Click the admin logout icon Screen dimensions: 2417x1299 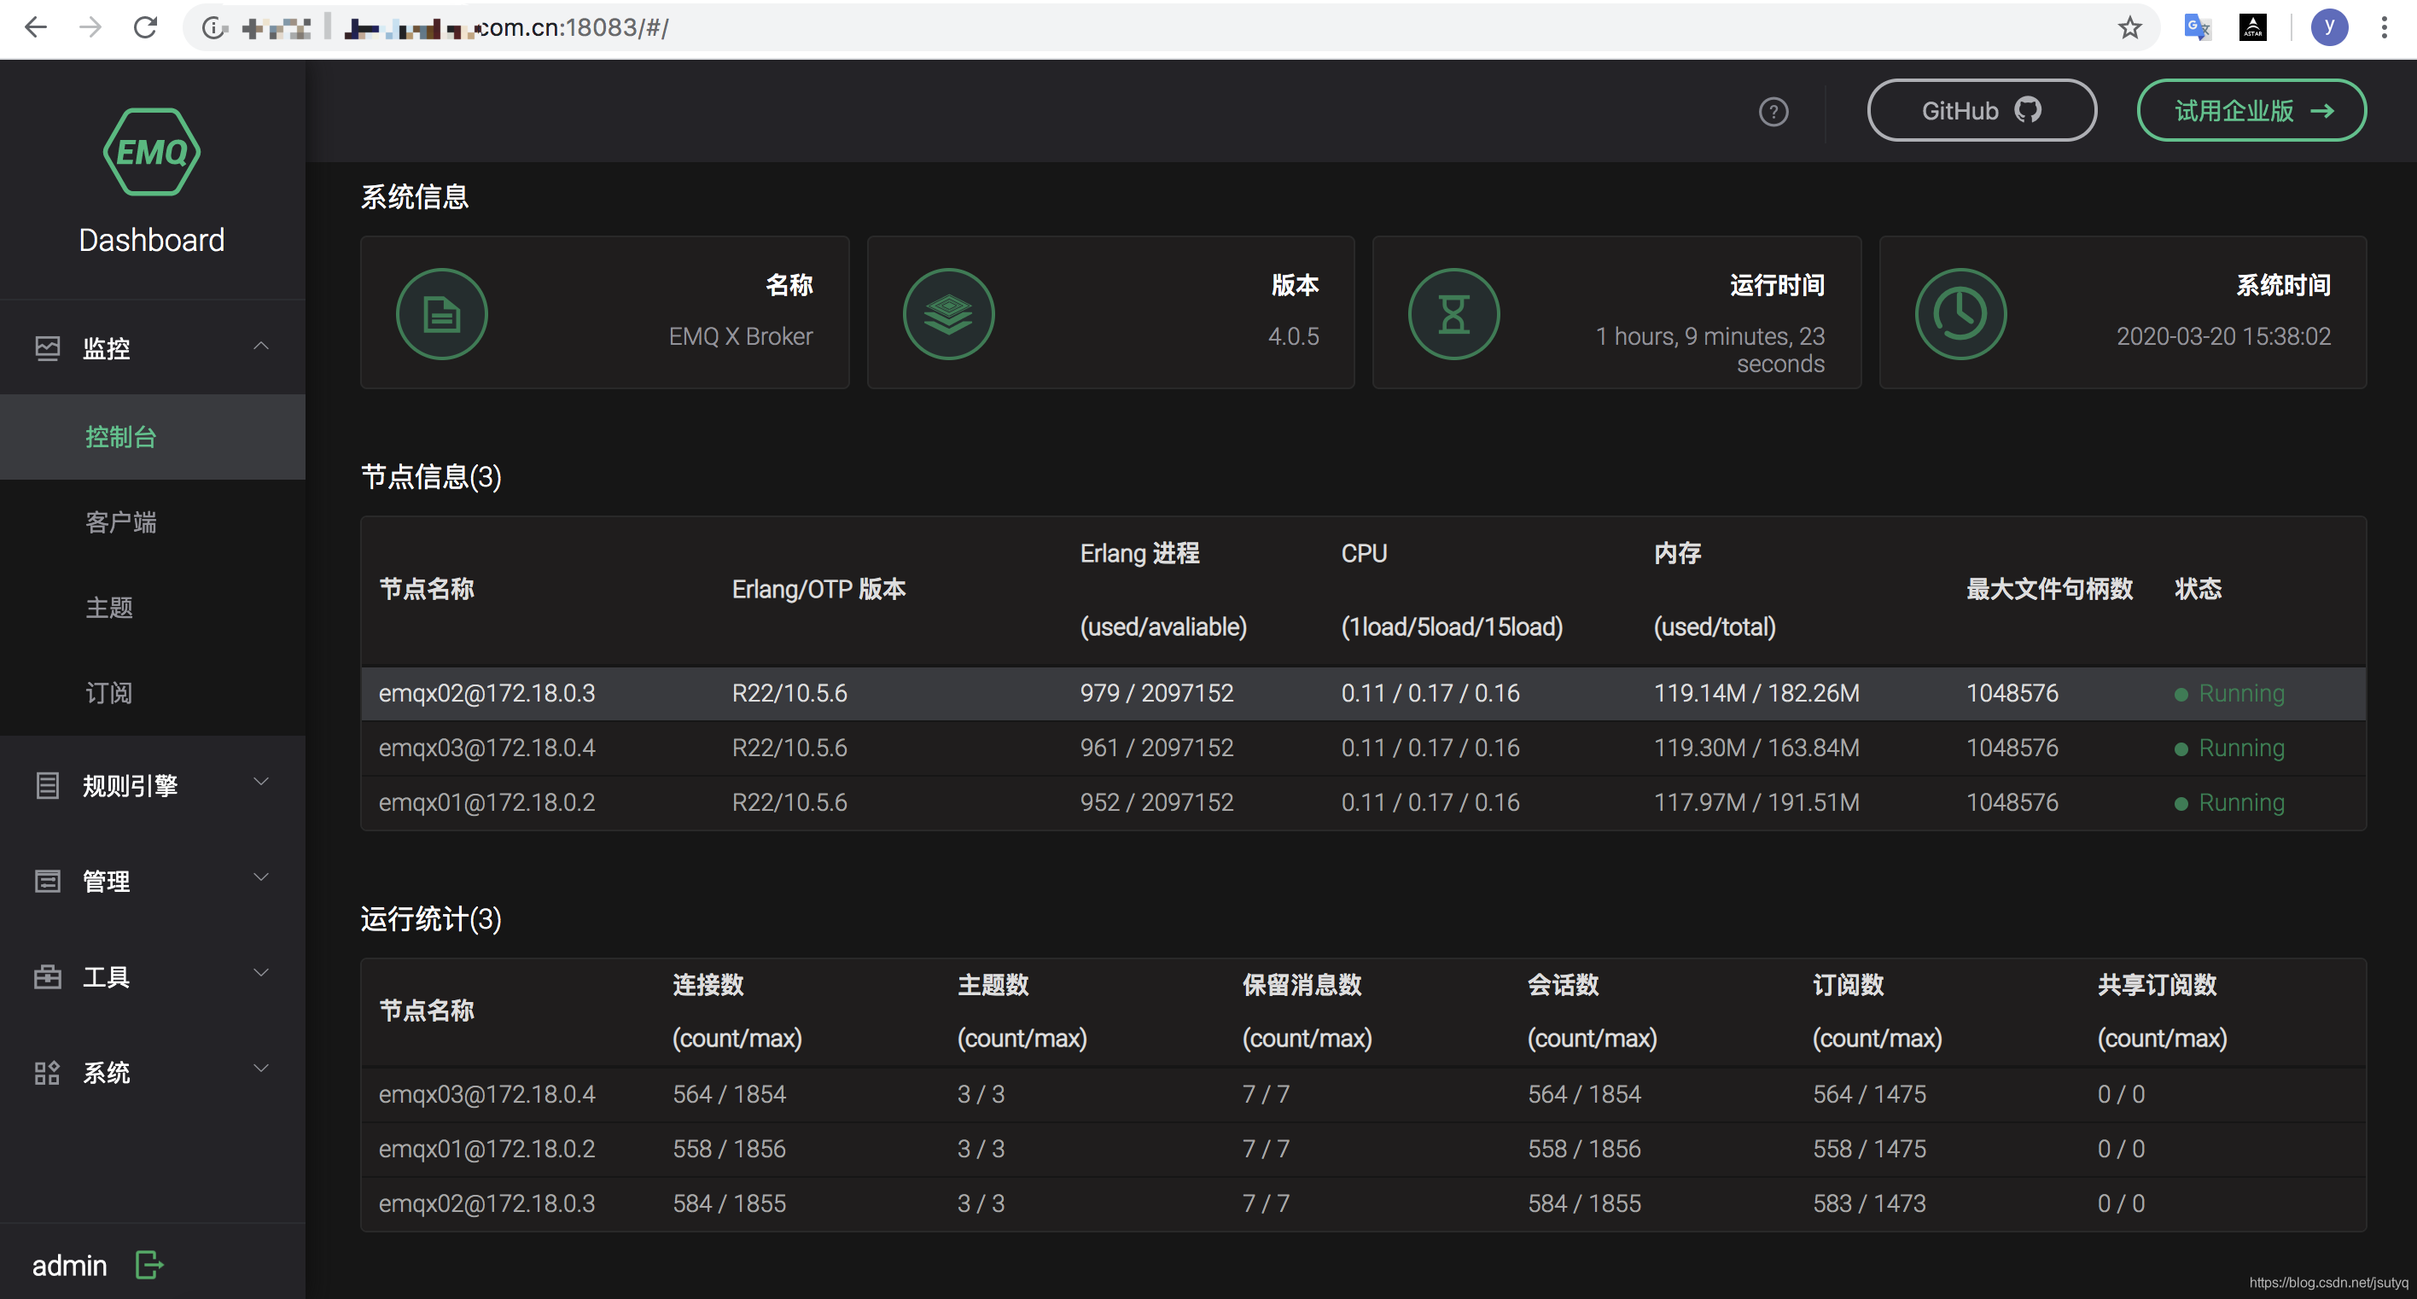pyautogui.click(x=149, y=1264)
